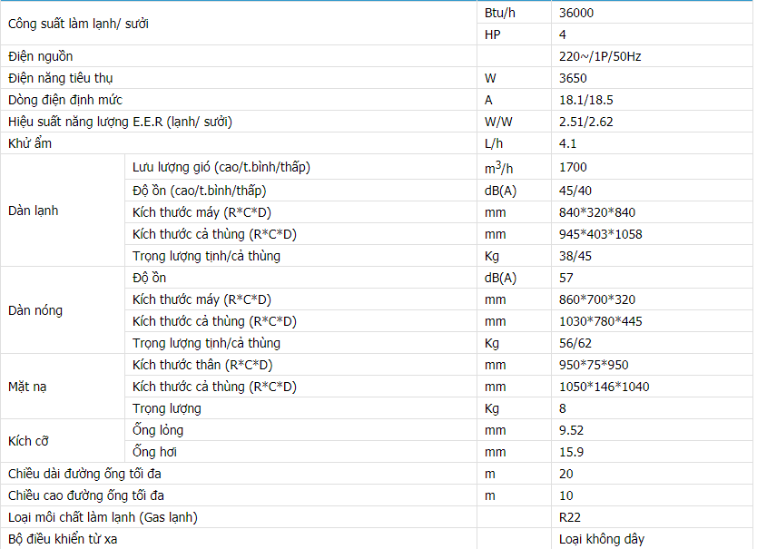Select the 'Công suất làm lạnh/ sưởi' row label
Viewport: 757px width, 549px height.
78,24
